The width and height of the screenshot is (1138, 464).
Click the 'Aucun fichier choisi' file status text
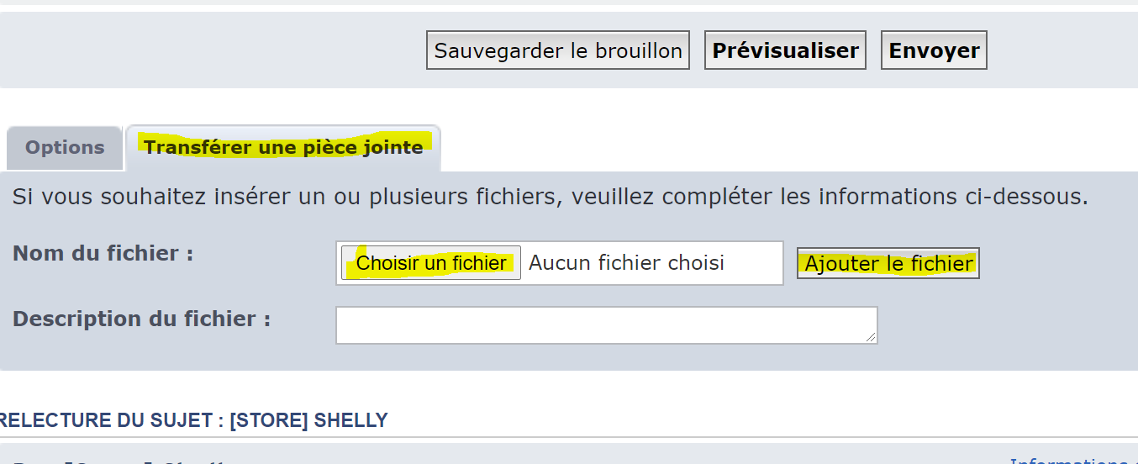[x=626, y=263]
